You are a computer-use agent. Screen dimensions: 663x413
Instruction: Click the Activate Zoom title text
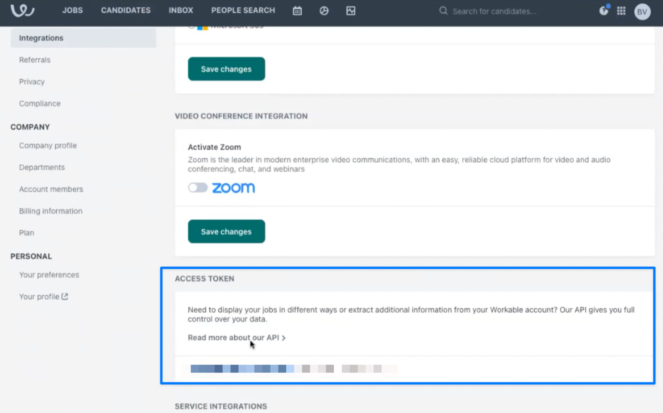214,147
